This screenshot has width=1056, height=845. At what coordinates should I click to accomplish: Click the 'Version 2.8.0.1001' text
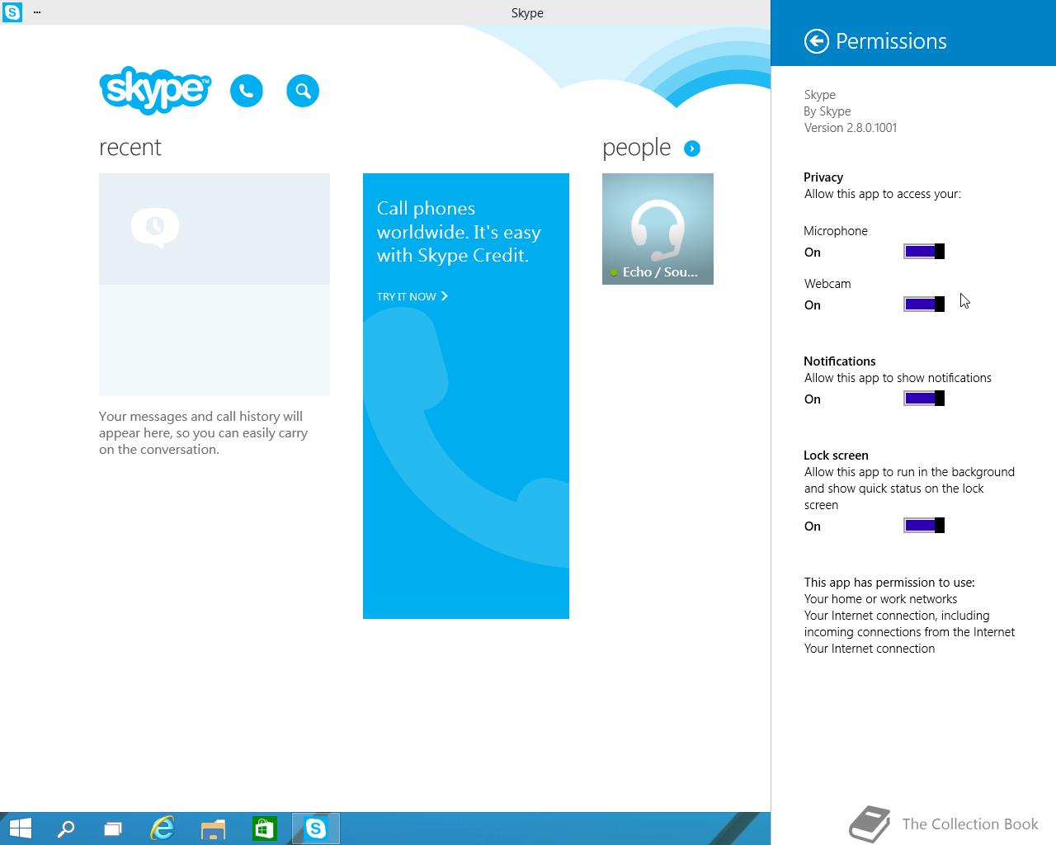[851, 128]
